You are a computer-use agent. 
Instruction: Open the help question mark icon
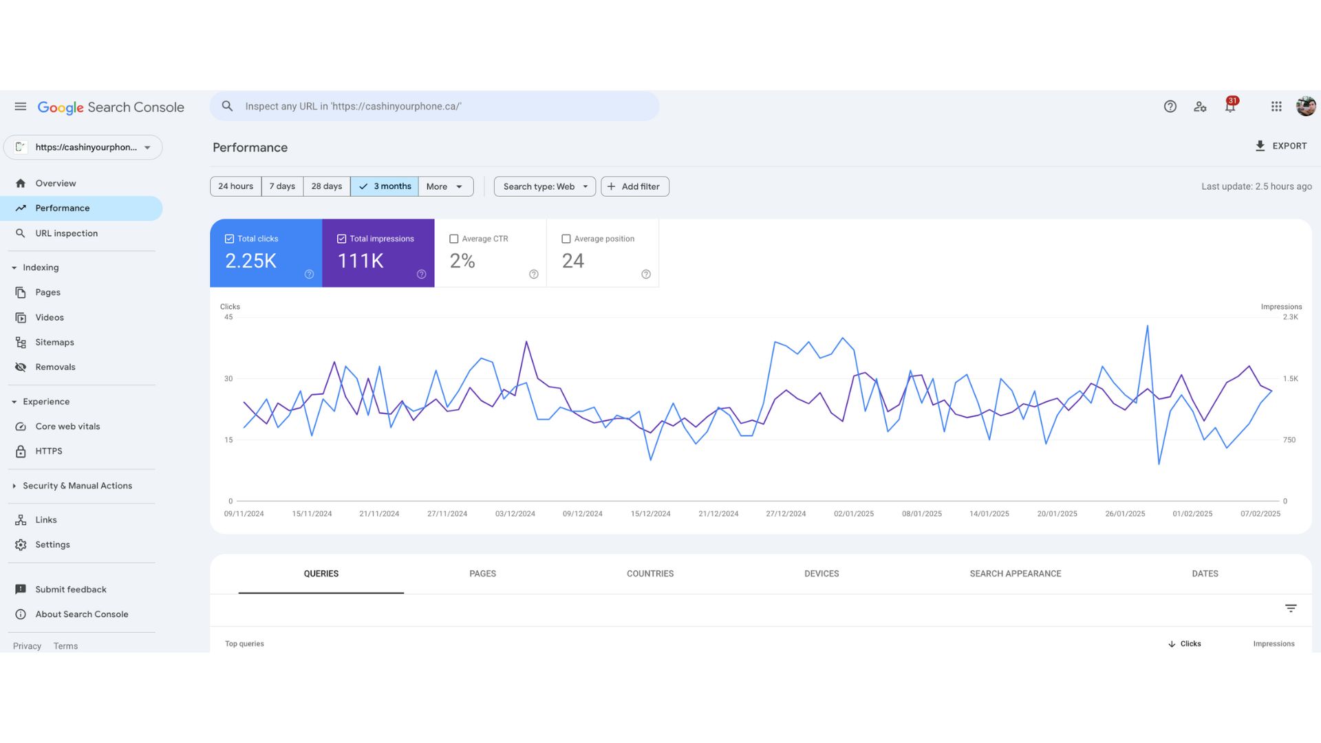[x=1170, y=107]
